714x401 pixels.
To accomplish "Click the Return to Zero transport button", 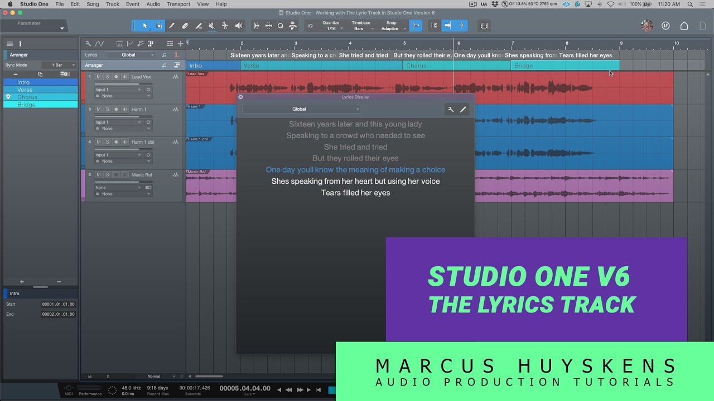I will (318, 389).
